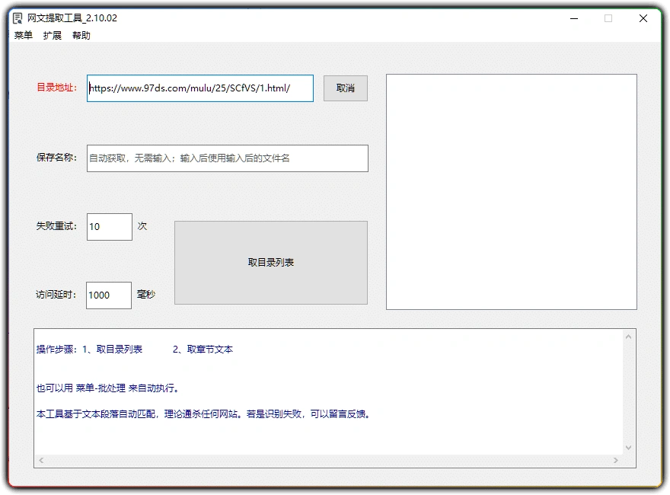Click the 保存名称 label
This screenshot has height=495, width=670.
[x=57, y=158]
